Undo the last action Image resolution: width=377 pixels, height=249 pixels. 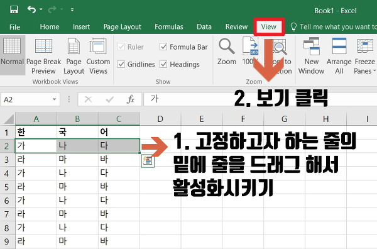coord(32,9)
